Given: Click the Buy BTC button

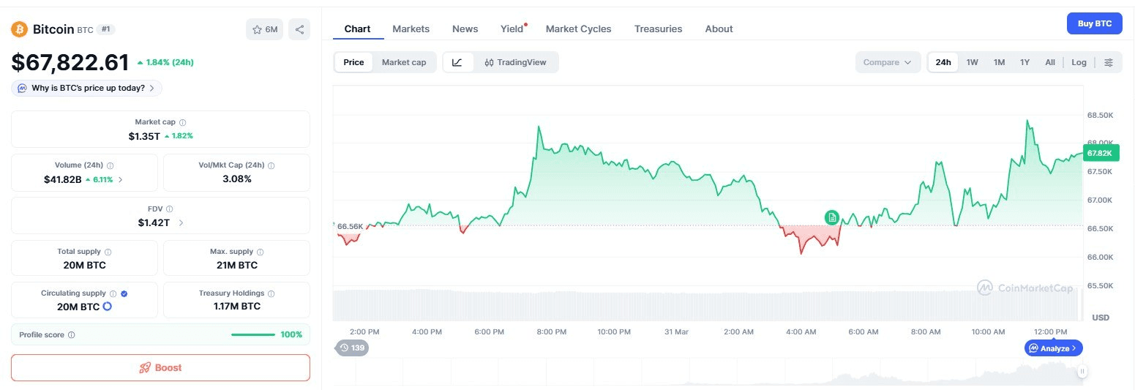Looking at the screenshot, I should pos(1094,23).
